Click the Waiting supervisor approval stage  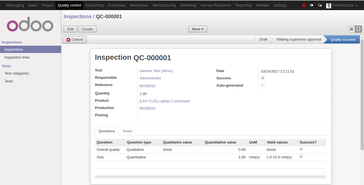click(x=299, y=40)
